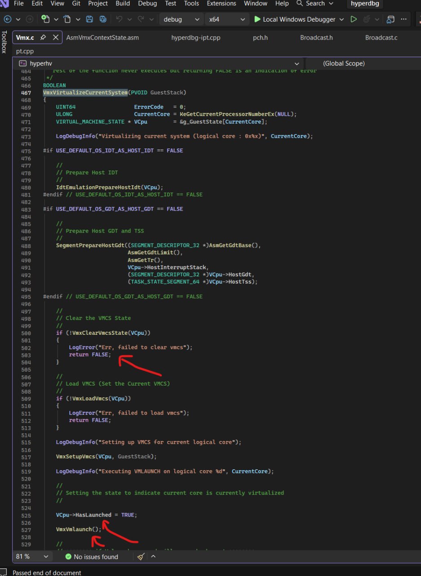Click the Save All icon
This screenshot has width=421, height=576.
(x=103, y=19)
